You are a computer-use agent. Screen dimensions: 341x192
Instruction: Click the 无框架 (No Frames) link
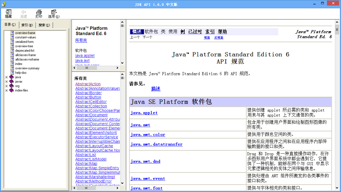point(219,38)
